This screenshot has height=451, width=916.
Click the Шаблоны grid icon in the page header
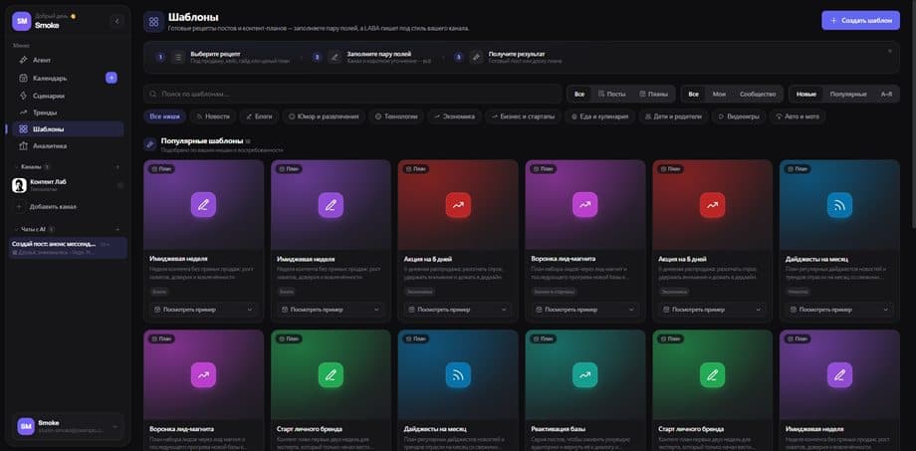tap(153, 22)
